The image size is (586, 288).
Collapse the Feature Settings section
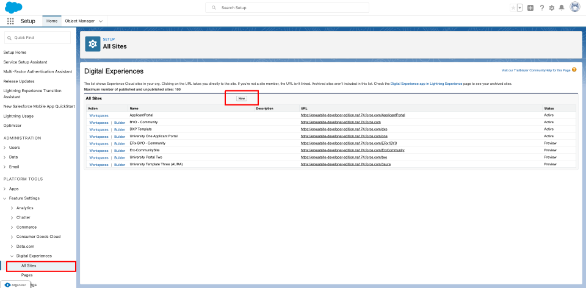(5, 198)
